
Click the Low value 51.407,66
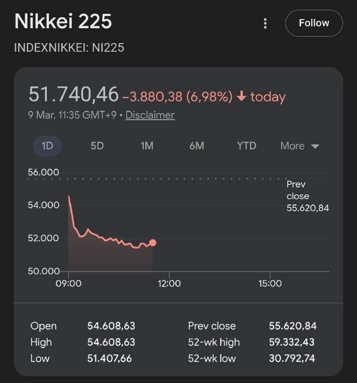[x=109, y=358]
